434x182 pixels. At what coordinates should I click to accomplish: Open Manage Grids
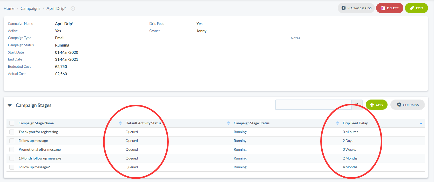356,8
